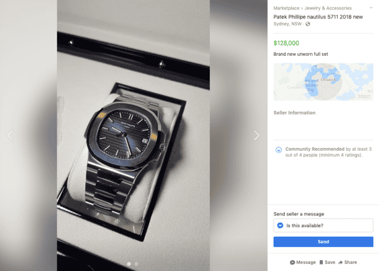Share the listing using the arrow icon
Image resolution: width=379 pixels, height=271 pixels.
[340, 263]
